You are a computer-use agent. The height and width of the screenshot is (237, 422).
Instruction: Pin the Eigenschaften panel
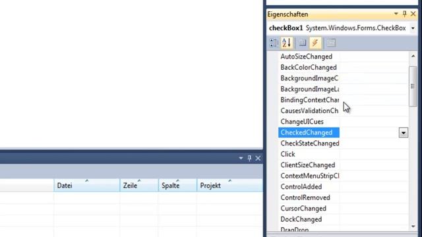click(x=404, y=14)
